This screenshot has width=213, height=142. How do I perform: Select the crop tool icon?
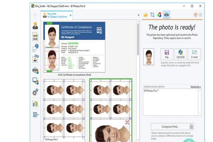pyautogui.click(x=152, y=15)
